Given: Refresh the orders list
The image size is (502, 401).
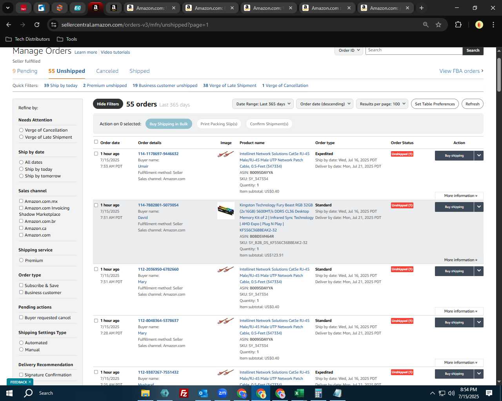Looking at the screenshot, I should pos(472,104).
